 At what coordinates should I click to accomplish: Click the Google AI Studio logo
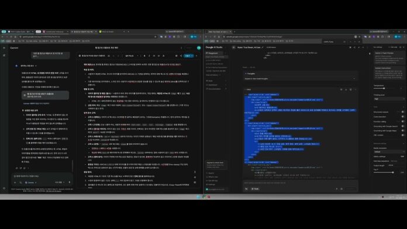pyautogui.click(x=214, y=47)
